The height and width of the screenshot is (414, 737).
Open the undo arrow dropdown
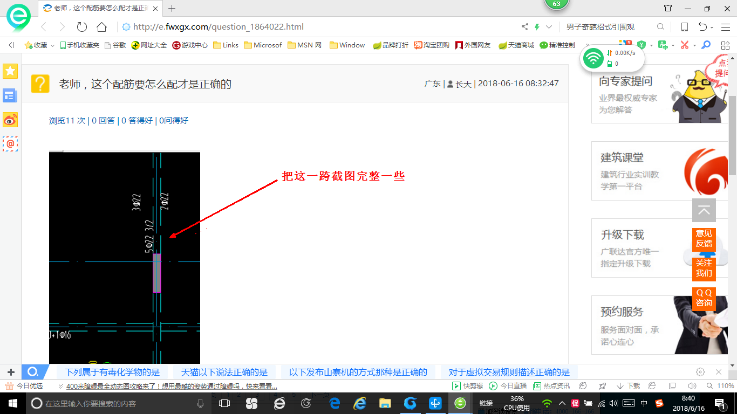[712, 27]
